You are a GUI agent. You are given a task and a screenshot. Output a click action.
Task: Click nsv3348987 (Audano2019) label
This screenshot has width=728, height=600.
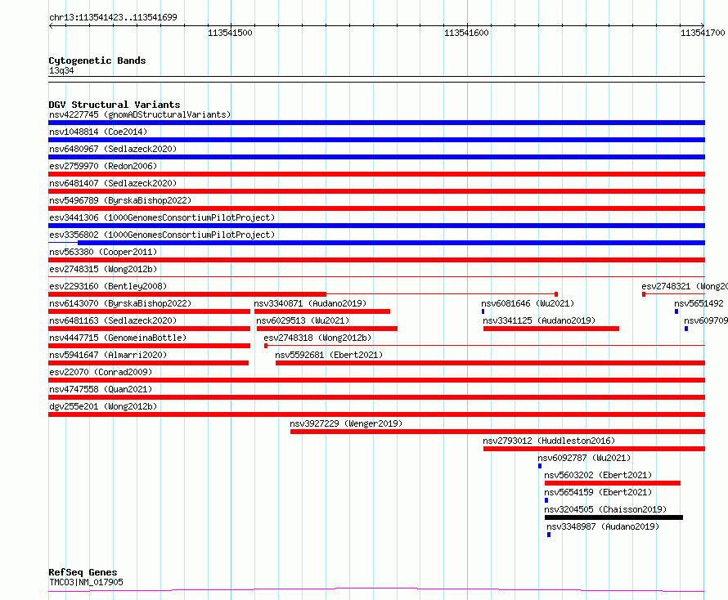pos(603,526)
